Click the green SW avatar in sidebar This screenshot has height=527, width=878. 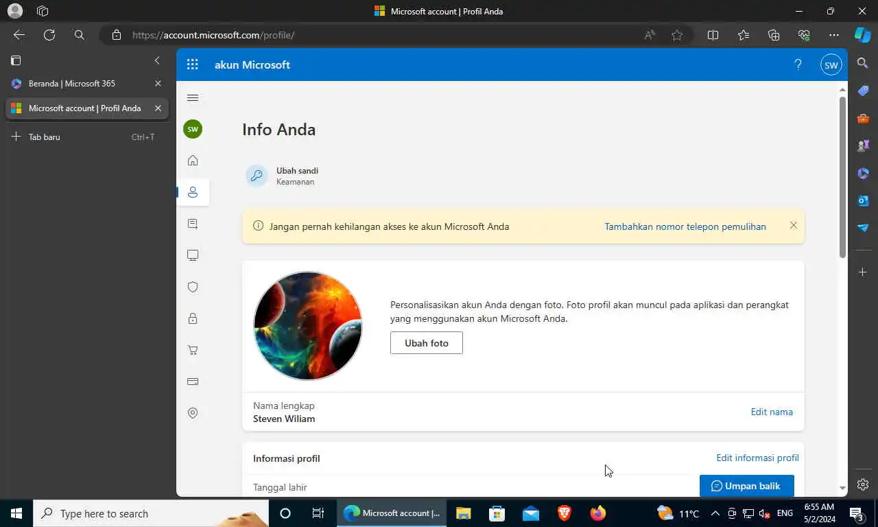click(x=193, y=129)
